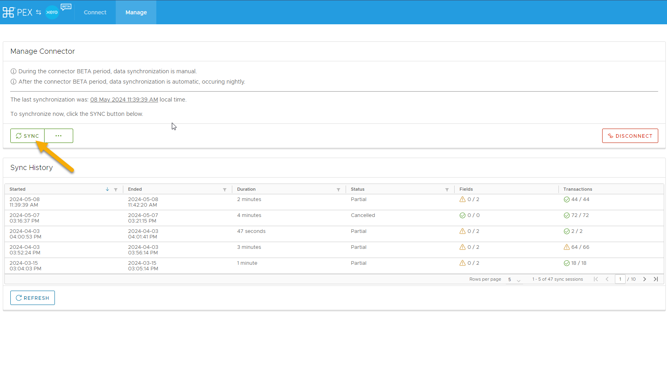
Task: Click the DISCONNECT button
Action: pyautogui.click(x=630, y=136)
